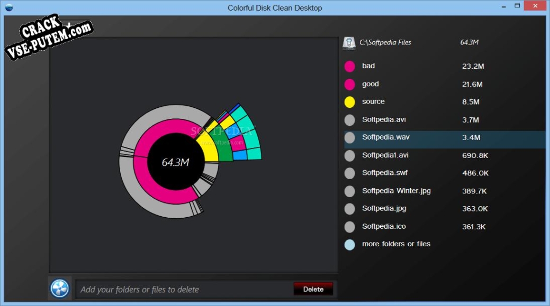Click the 23.2M size value for bad
The height and width of the screenshot is (306, 550).
pos(473,66)
